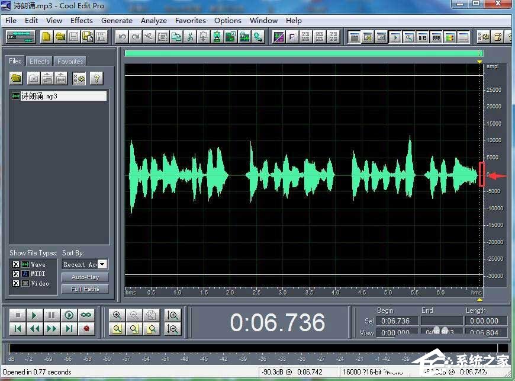This screenshot has height=381, width=515.
Task: Click the purple diagonal toolbar icon
Action: (279, 37)
